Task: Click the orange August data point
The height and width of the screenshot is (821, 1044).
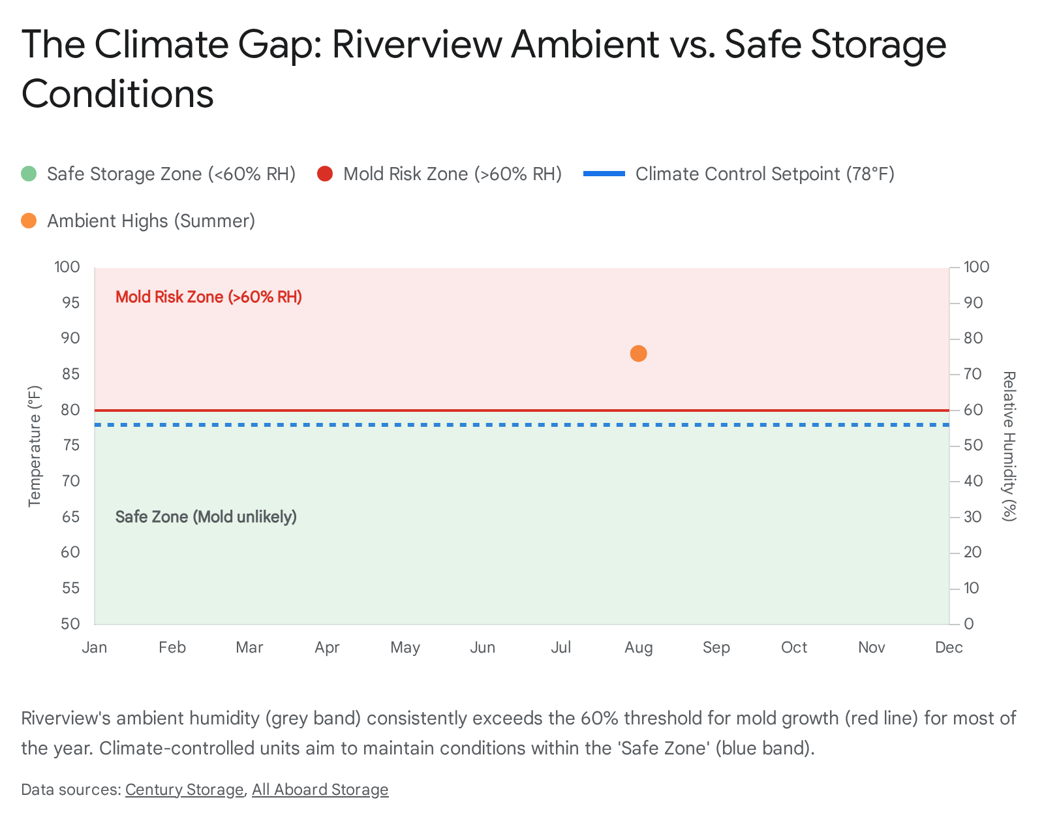Action: 638,354
